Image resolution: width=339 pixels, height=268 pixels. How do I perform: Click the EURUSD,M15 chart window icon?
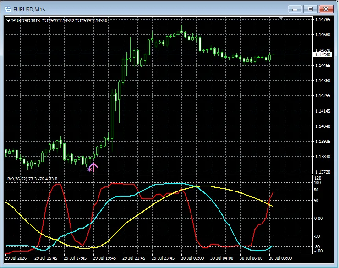click(8, 9)
